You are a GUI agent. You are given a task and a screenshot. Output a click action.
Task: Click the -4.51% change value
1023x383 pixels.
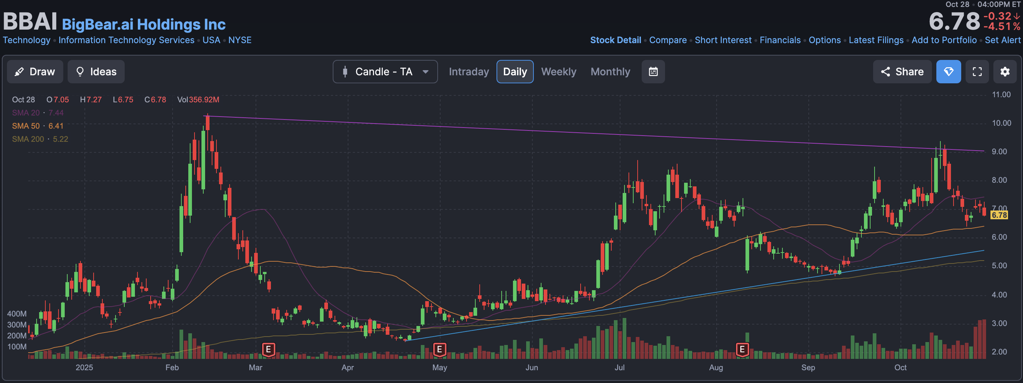pyautogui.click(x=1001, y=27)
